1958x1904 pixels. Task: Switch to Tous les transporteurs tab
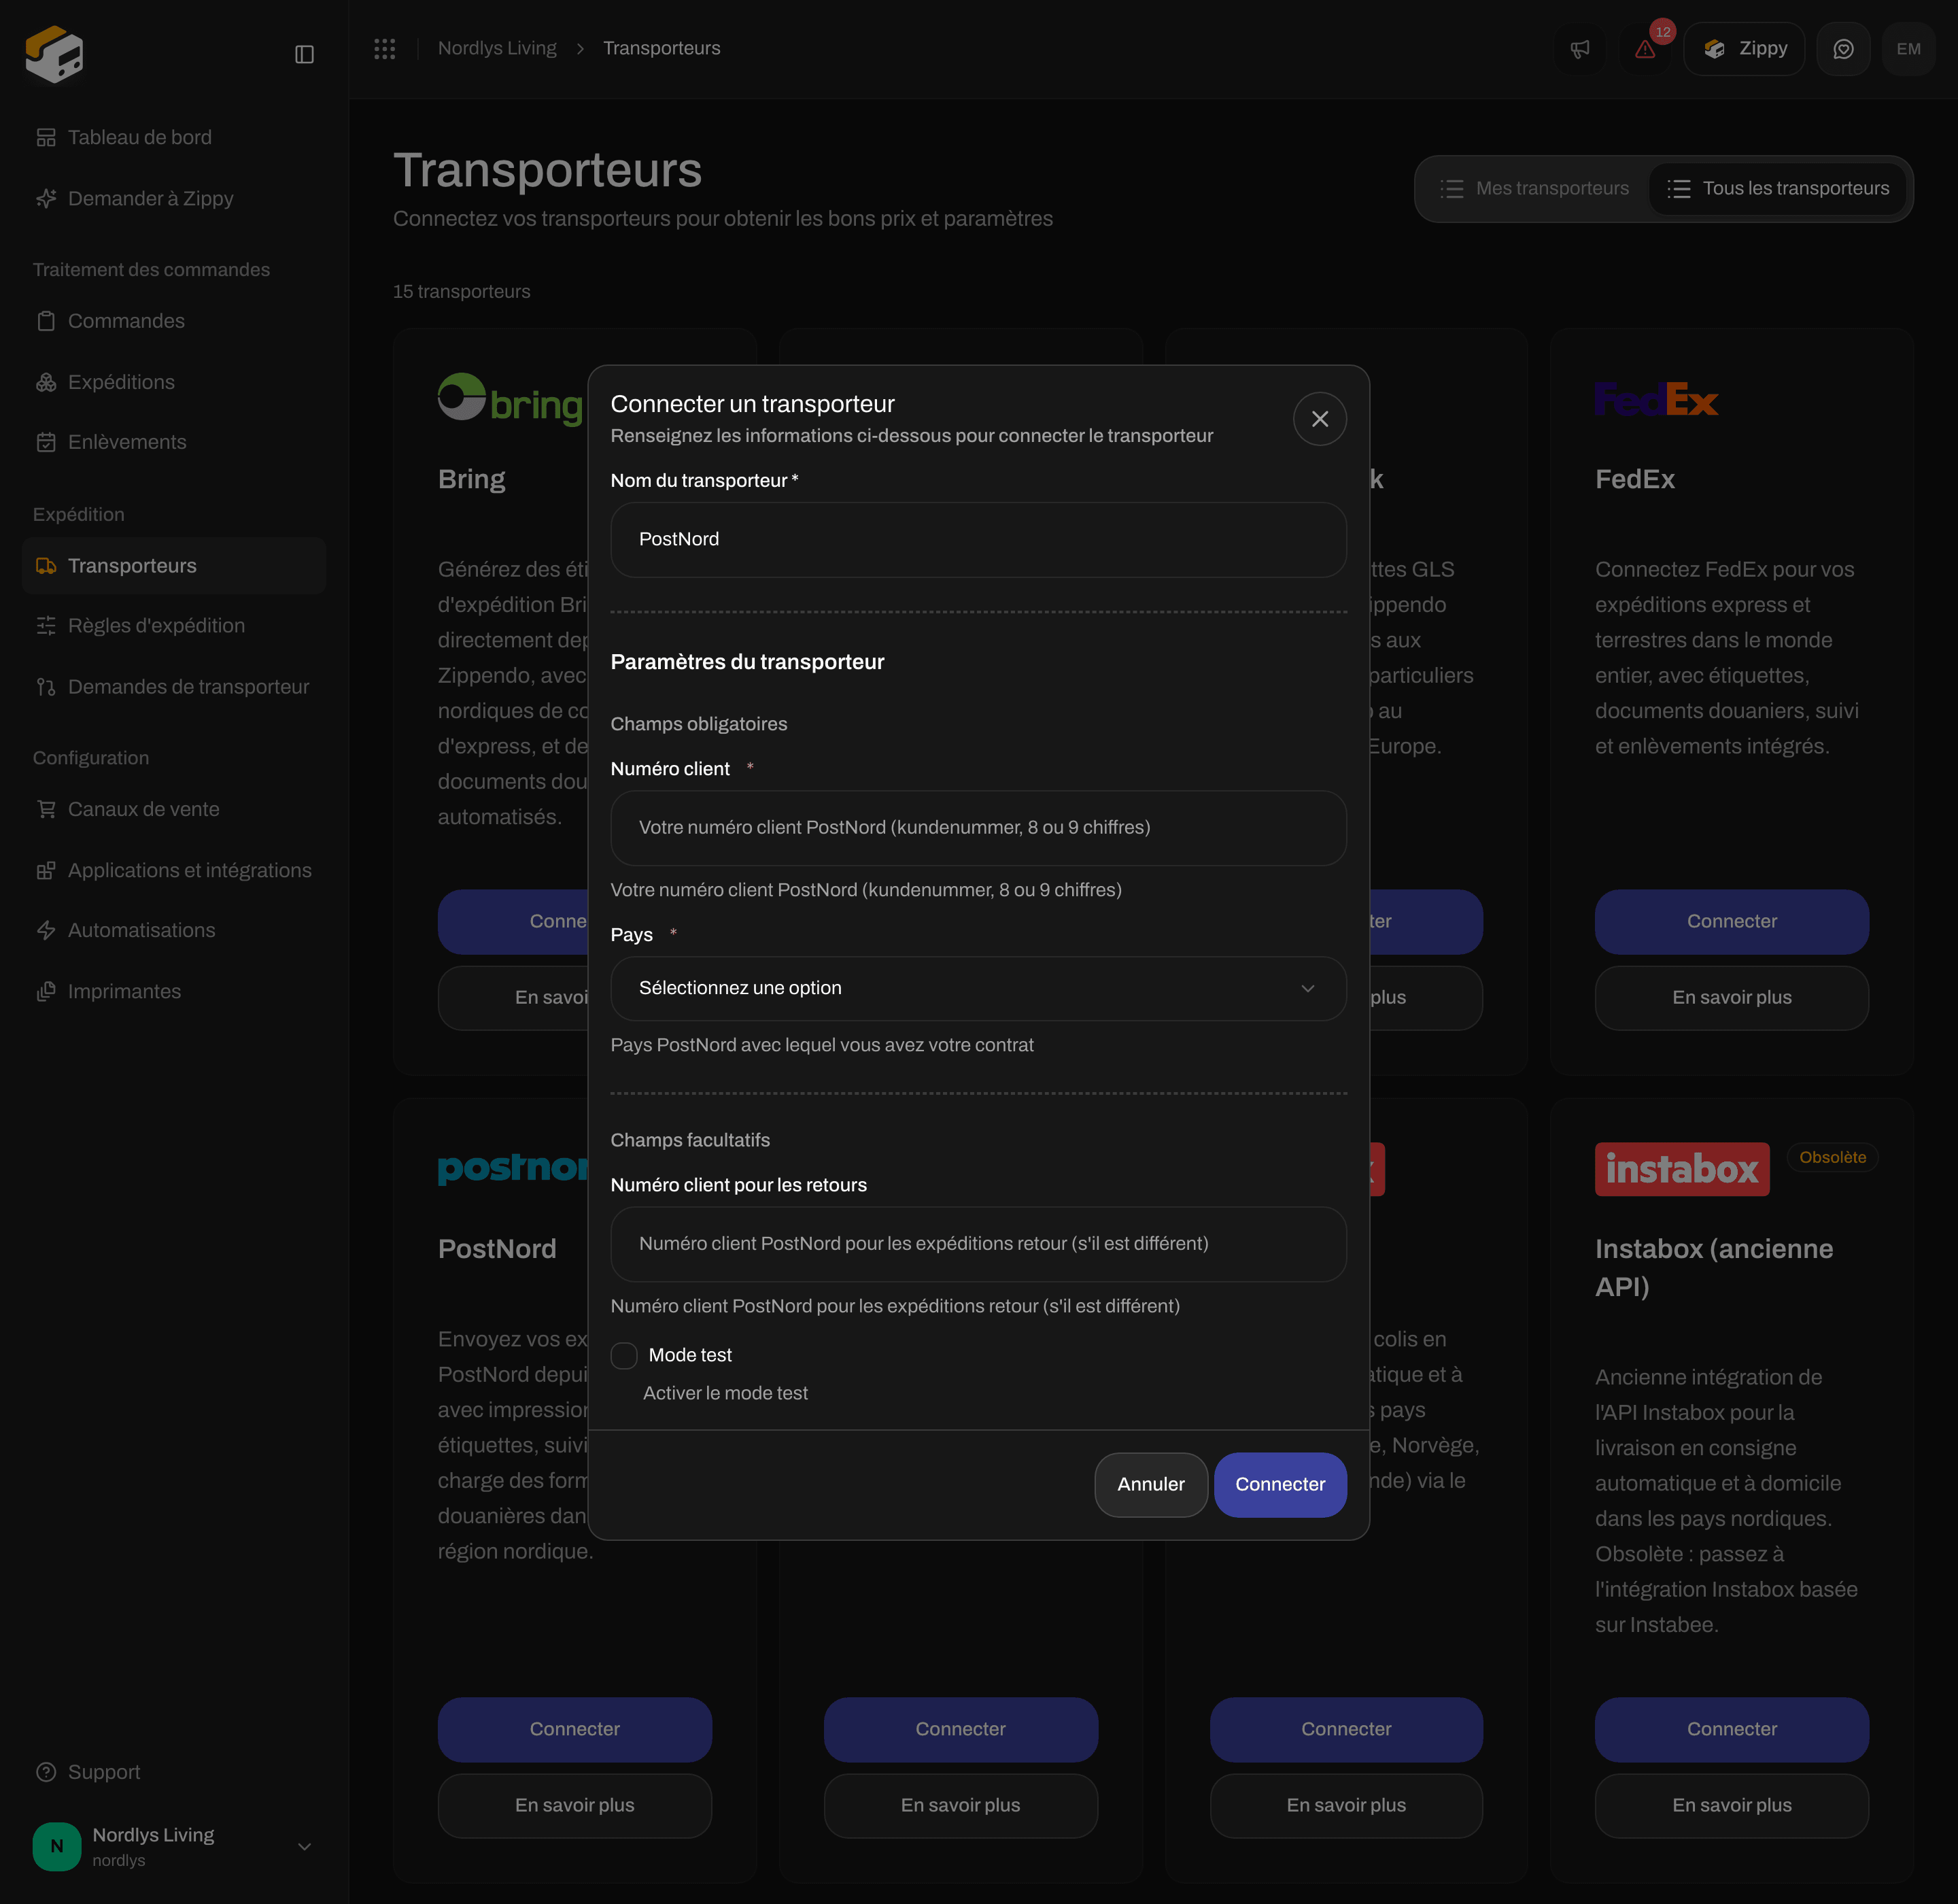point(1778,188)
